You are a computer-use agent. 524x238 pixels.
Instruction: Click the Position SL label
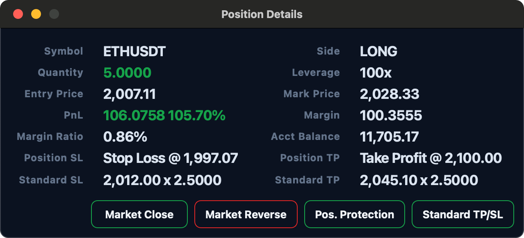54,158
